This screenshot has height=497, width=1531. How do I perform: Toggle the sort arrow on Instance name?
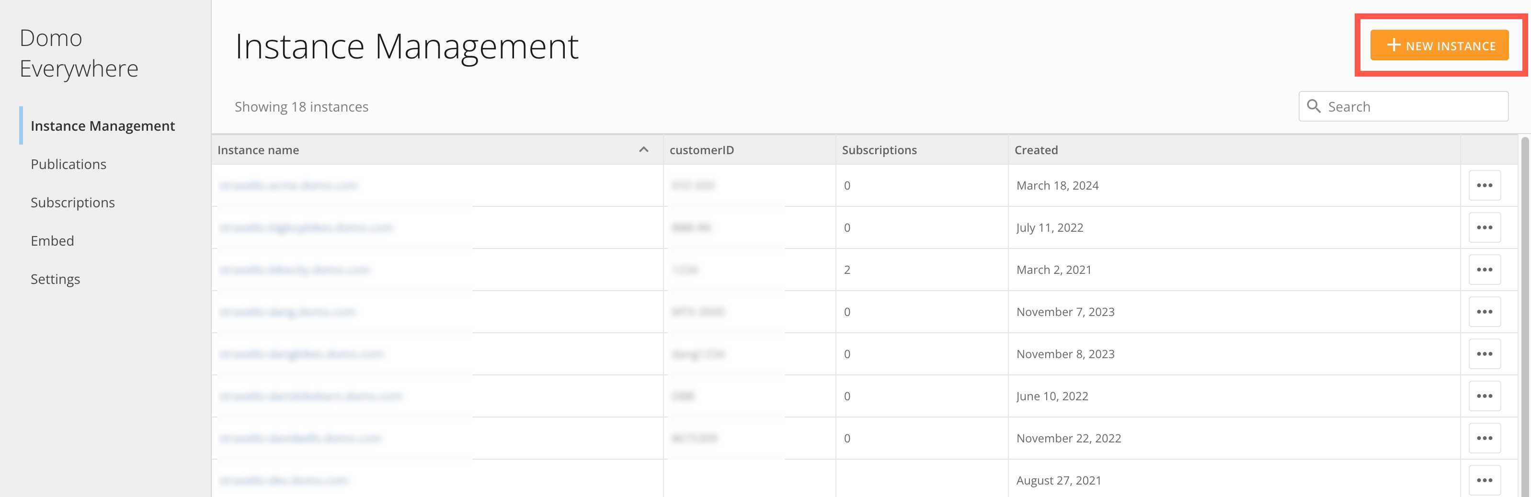point(643,150)
